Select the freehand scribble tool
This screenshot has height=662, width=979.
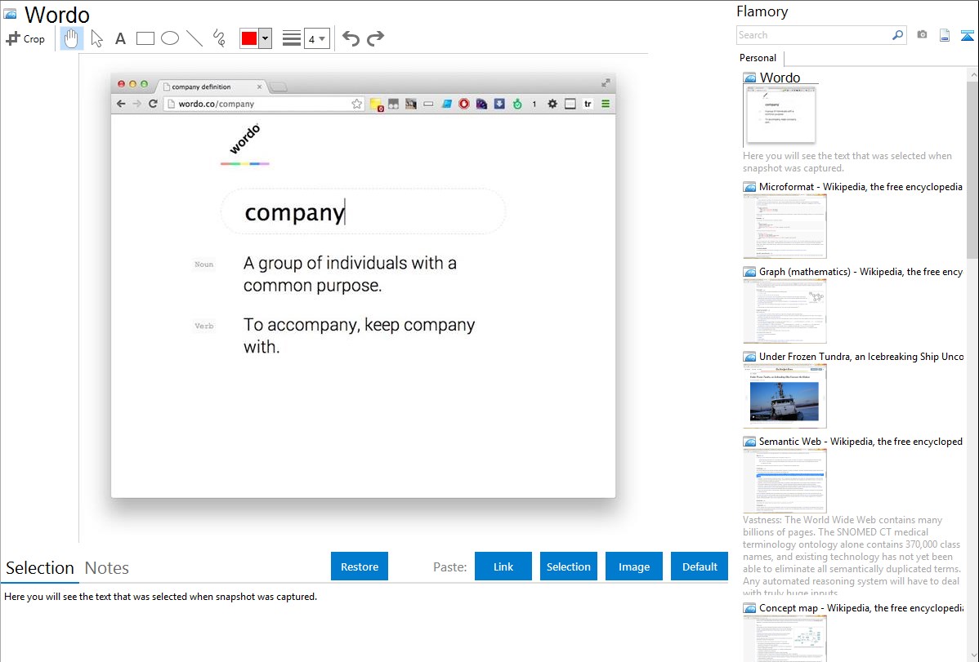click(x=219, y=38)
